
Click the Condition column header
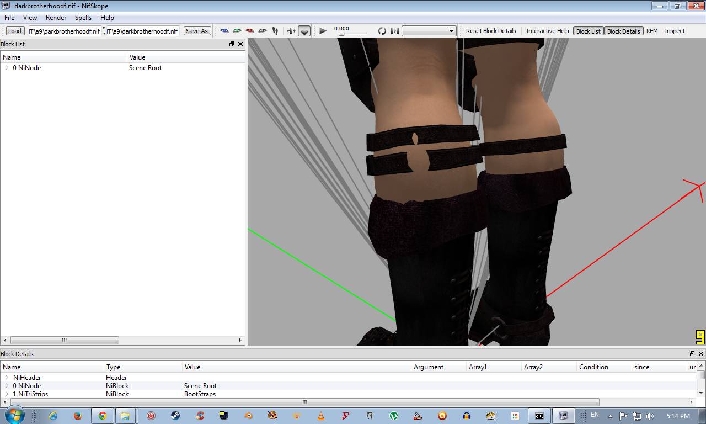tap(593, 367)
